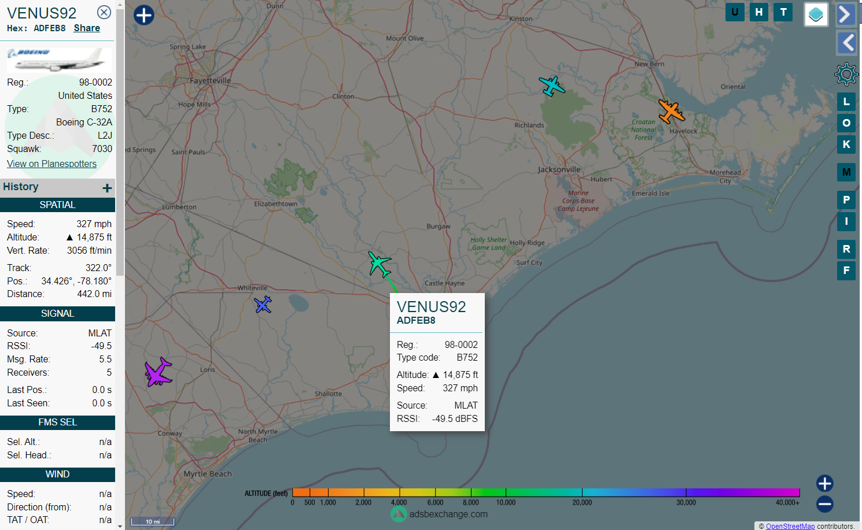
Task: Click the R button in sidebar
Action: point(846,249)
